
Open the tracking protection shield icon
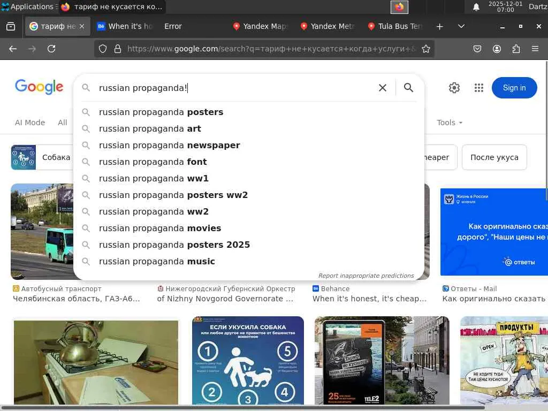(x=102, y=49)
